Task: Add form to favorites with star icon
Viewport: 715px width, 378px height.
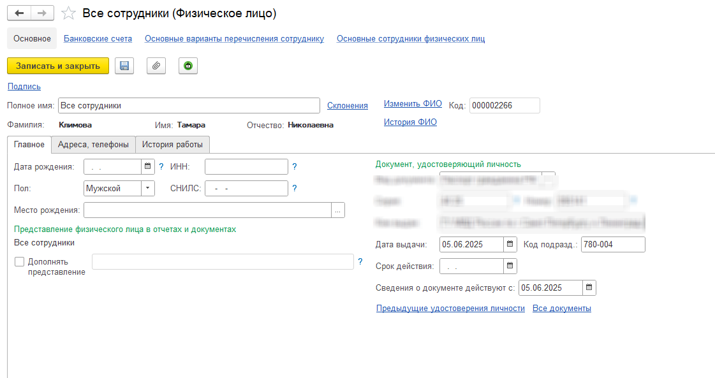Action: [x=68, y=13]
